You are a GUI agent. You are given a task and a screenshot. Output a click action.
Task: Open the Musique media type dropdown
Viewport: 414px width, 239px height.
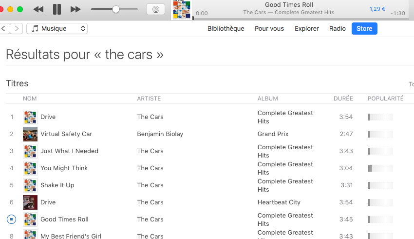57,29
